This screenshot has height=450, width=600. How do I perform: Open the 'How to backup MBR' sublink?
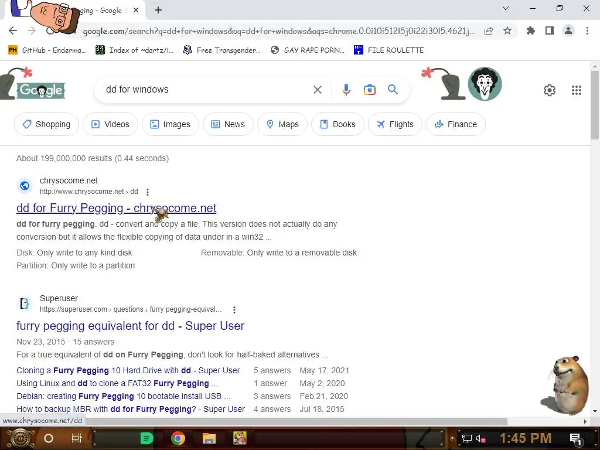(x=131, y=409)
